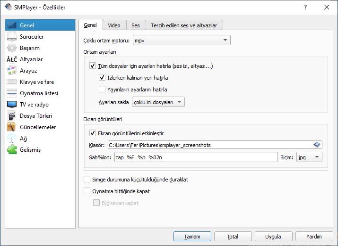Click the İptal button
The image size is (338, 246).
(233, 236)
